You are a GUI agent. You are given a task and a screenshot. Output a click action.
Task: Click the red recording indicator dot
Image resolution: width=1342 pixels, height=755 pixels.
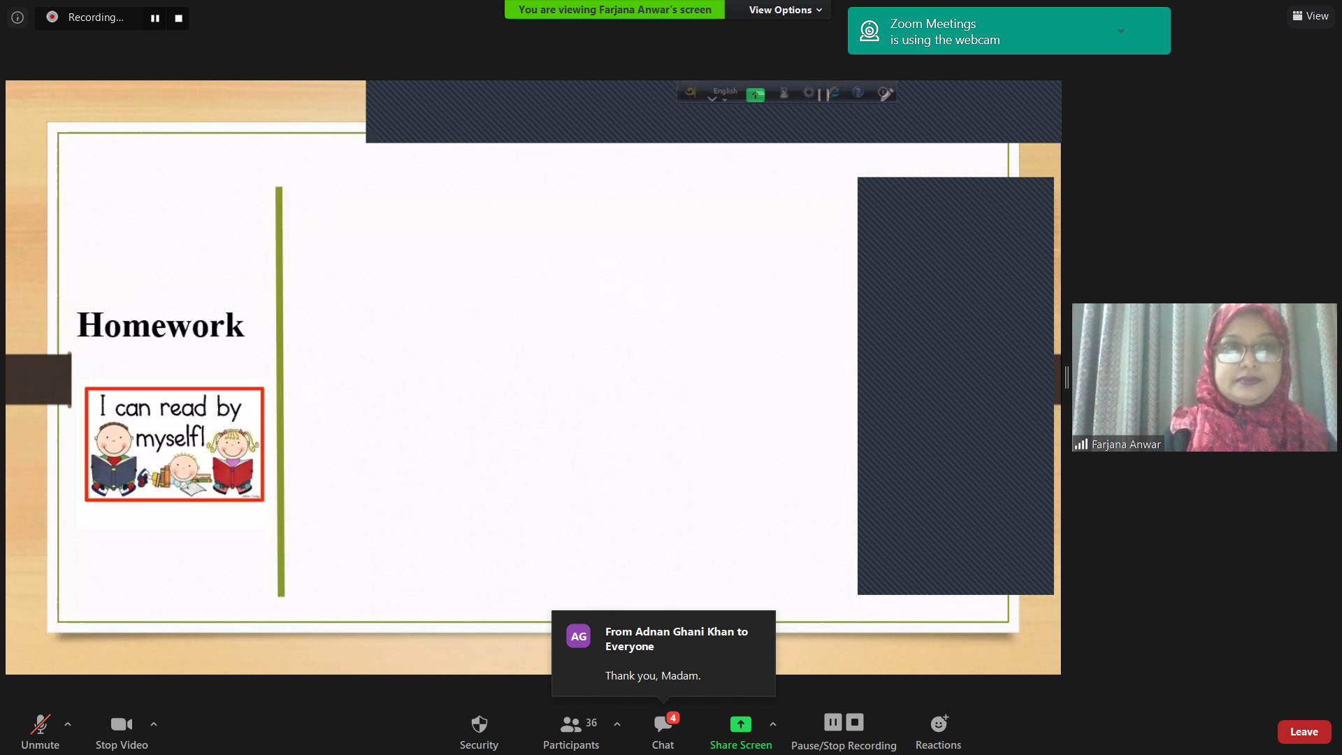point(52,17)
